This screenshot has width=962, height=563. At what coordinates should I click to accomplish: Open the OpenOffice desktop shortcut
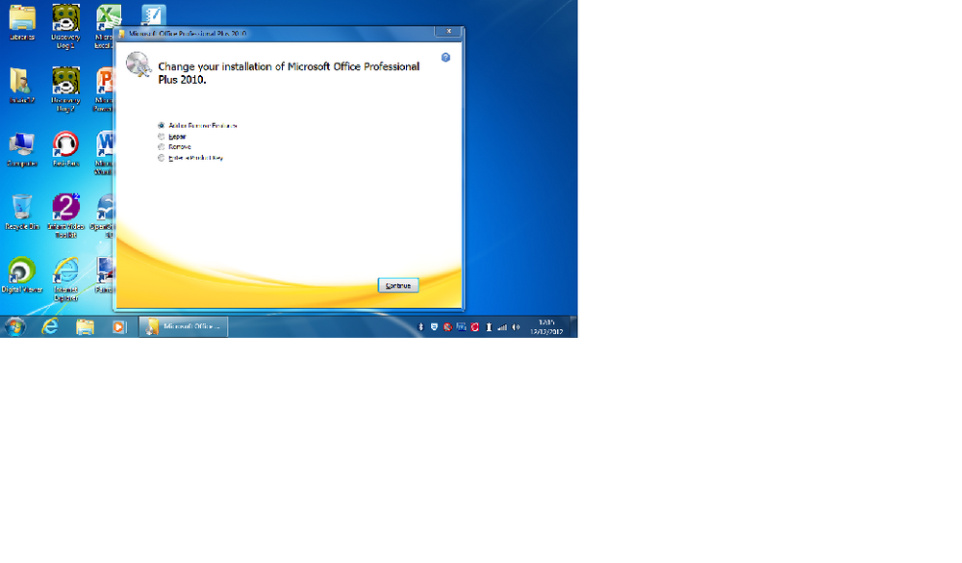pos(104,217)
